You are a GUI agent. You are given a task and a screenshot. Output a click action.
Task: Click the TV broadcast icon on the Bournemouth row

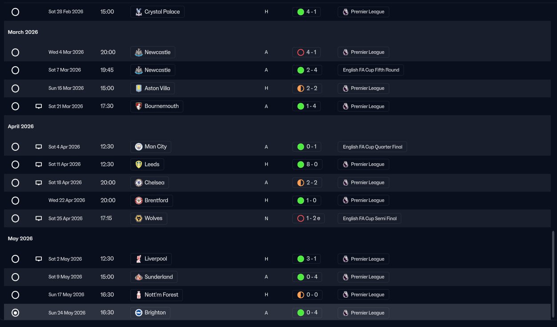pos(39,106)
